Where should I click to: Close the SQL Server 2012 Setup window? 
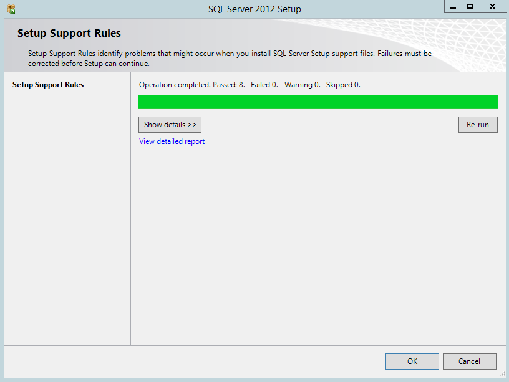click(492, 6)
